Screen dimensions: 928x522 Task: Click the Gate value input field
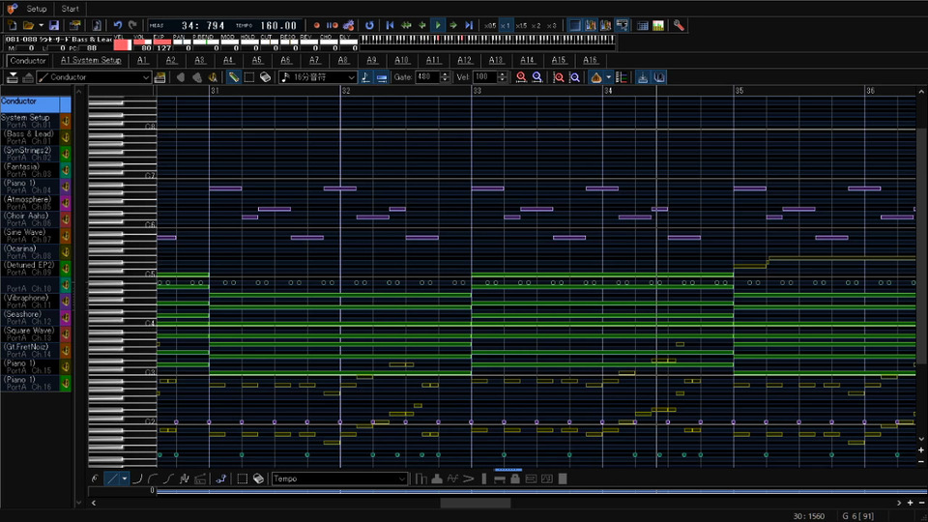(x=426, y=77)
